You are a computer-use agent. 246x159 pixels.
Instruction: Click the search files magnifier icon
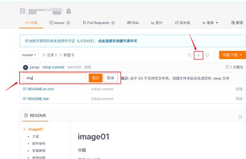click(189, 55)
